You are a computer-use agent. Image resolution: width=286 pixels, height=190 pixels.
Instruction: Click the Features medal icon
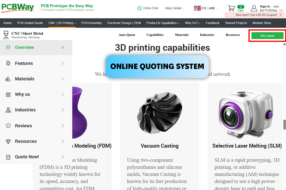(x=8, y=63)
